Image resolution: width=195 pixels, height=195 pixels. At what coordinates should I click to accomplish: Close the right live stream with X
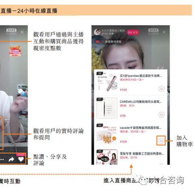(164, 32)
